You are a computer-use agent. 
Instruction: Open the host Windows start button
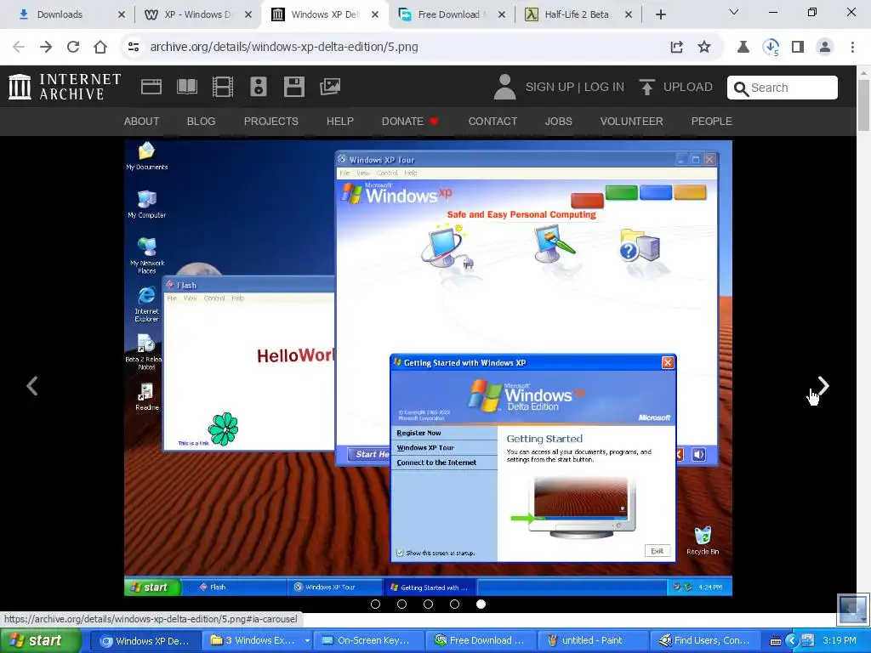pos(40,641)
